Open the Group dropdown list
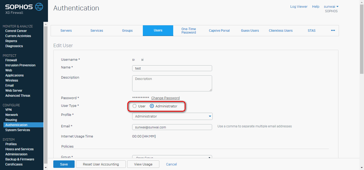Image resolution: width=364 pixels, height=170 pixels. pyautogui.click(x=172, y=157)
